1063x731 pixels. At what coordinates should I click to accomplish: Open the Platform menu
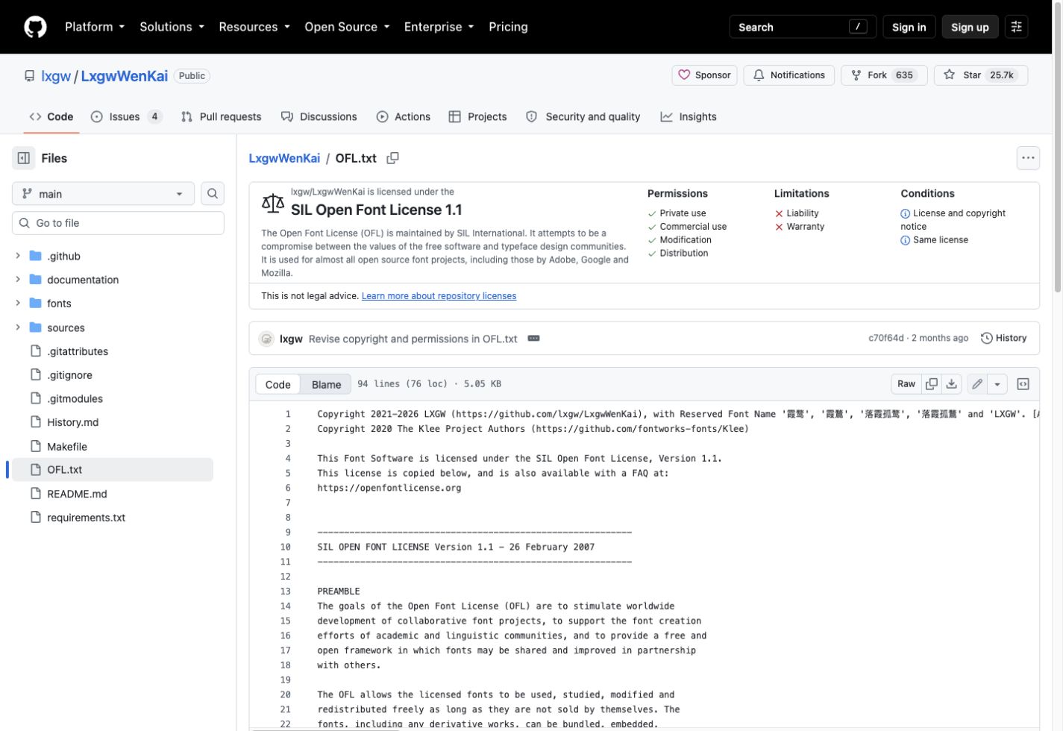(x=95, y=27)
